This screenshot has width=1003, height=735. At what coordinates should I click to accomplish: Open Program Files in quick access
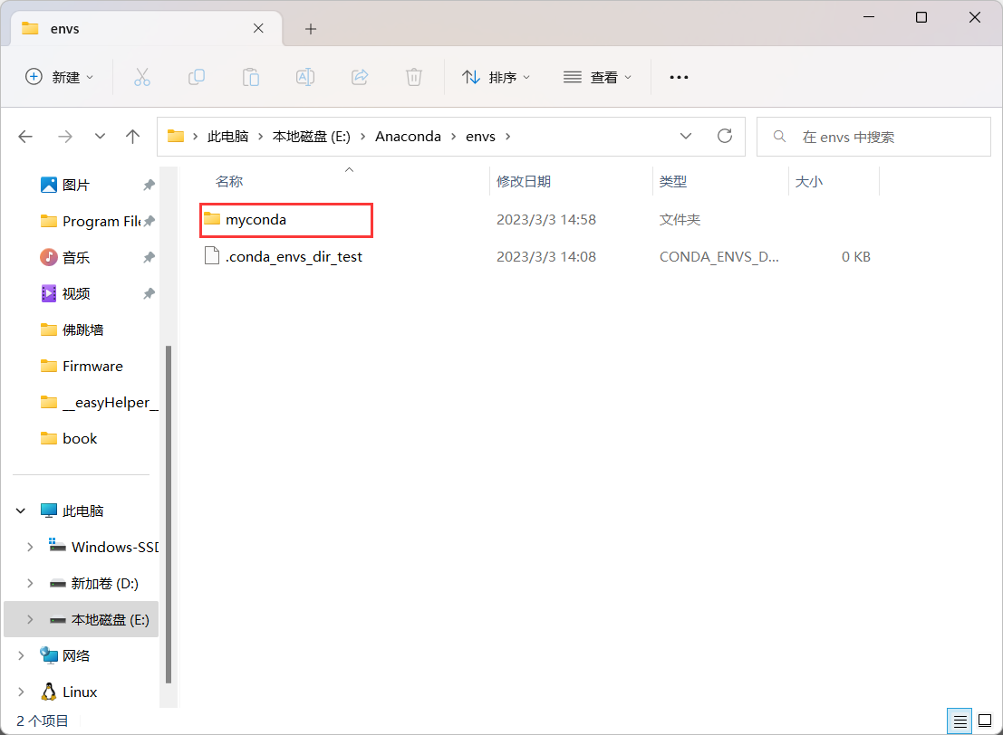[x=91, y=221]
